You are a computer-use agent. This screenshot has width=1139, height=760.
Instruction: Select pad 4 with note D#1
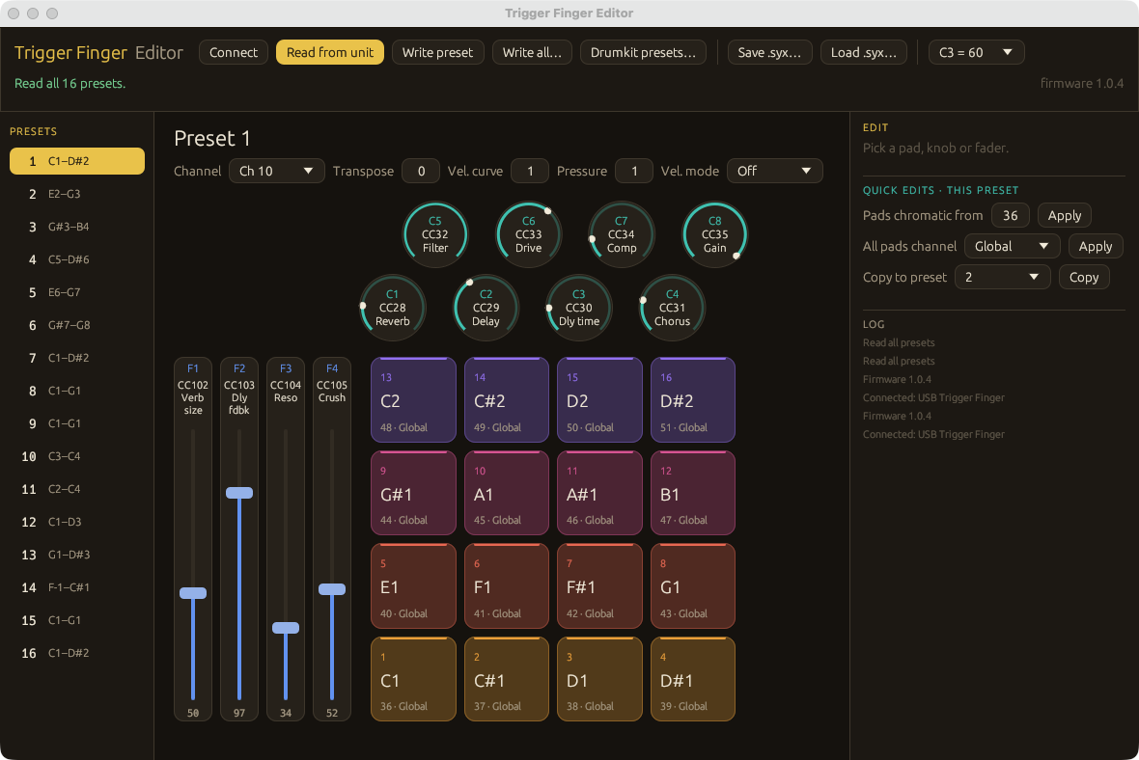[693, 679]
